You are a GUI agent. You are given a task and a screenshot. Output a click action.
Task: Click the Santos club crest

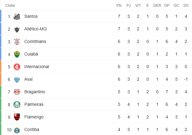17,17
